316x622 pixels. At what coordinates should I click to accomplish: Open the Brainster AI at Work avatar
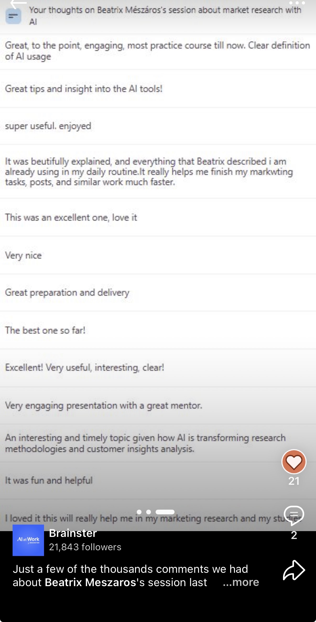28,540
